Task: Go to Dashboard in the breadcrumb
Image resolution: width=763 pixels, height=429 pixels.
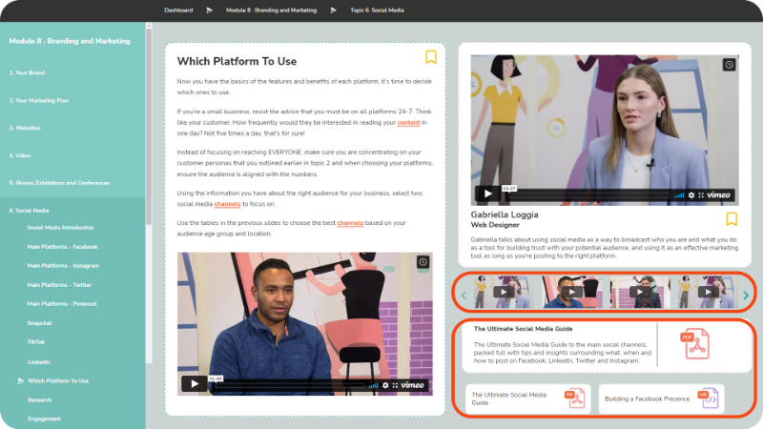Action: tap(177, 10)
